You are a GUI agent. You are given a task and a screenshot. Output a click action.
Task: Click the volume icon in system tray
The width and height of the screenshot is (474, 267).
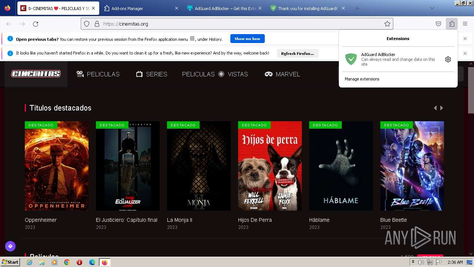421,262
